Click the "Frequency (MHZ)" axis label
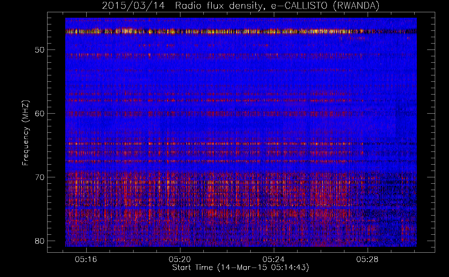 (25, 133)
